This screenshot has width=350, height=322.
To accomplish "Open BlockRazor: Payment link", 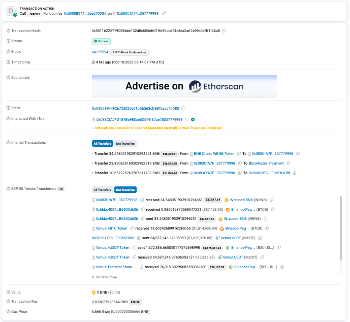I will (x=266, y=163).
